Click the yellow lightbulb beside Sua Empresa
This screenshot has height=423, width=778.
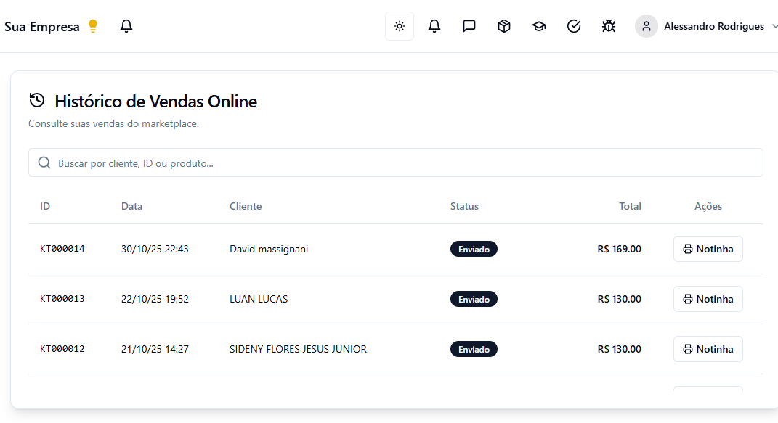tap(92, 25)
